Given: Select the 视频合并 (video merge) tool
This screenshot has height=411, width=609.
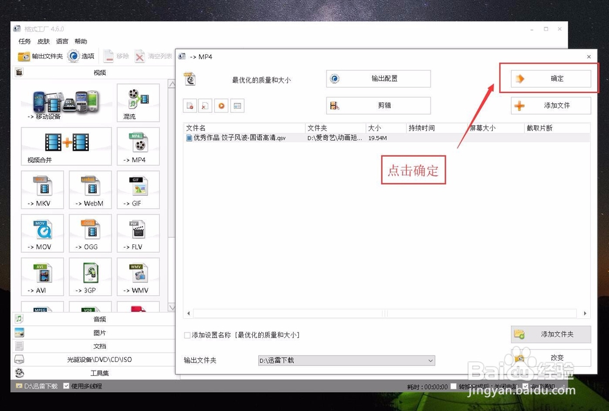Looking at the screenshot, I should pos(66,146).
